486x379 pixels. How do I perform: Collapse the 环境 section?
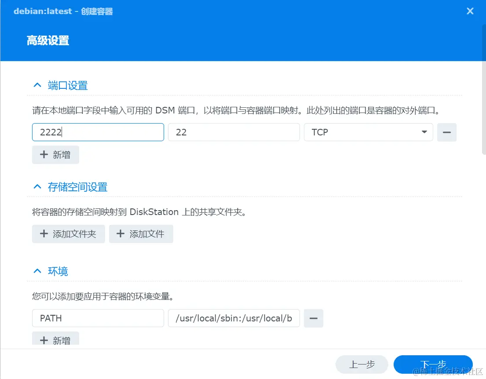click(37, 270)
